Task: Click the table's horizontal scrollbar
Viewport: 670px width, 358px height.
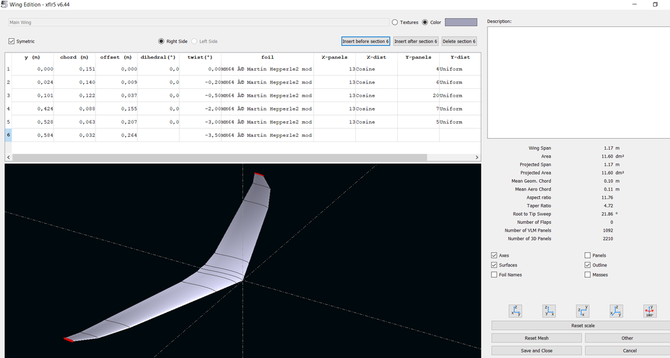Action: point(219,157)
